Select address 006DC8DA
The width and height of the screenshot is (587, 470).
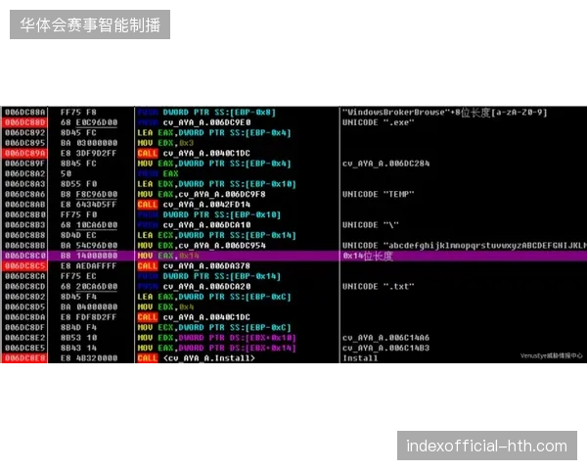tap(25, 317)
